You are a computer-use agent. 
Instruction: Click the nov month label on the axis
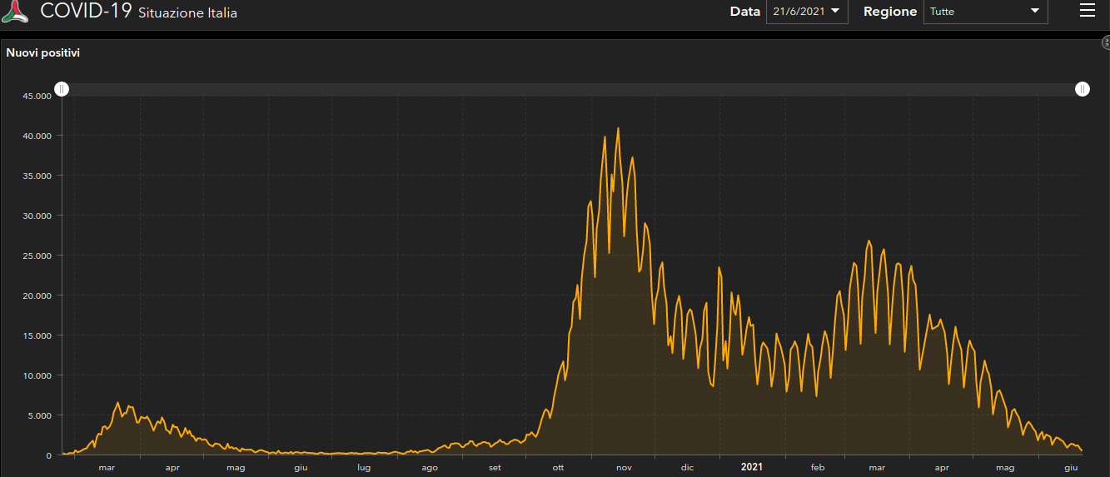pyautogui.click(x=624, y=468)
